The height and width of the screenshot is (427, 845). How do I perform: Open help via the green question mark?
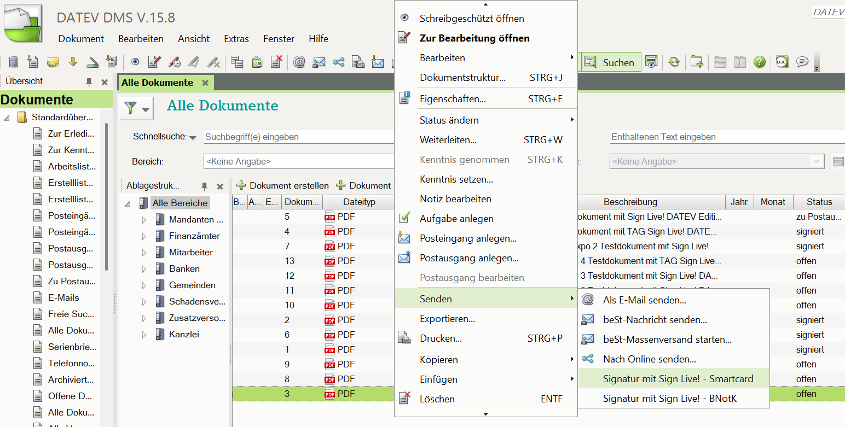coord(759,62)
